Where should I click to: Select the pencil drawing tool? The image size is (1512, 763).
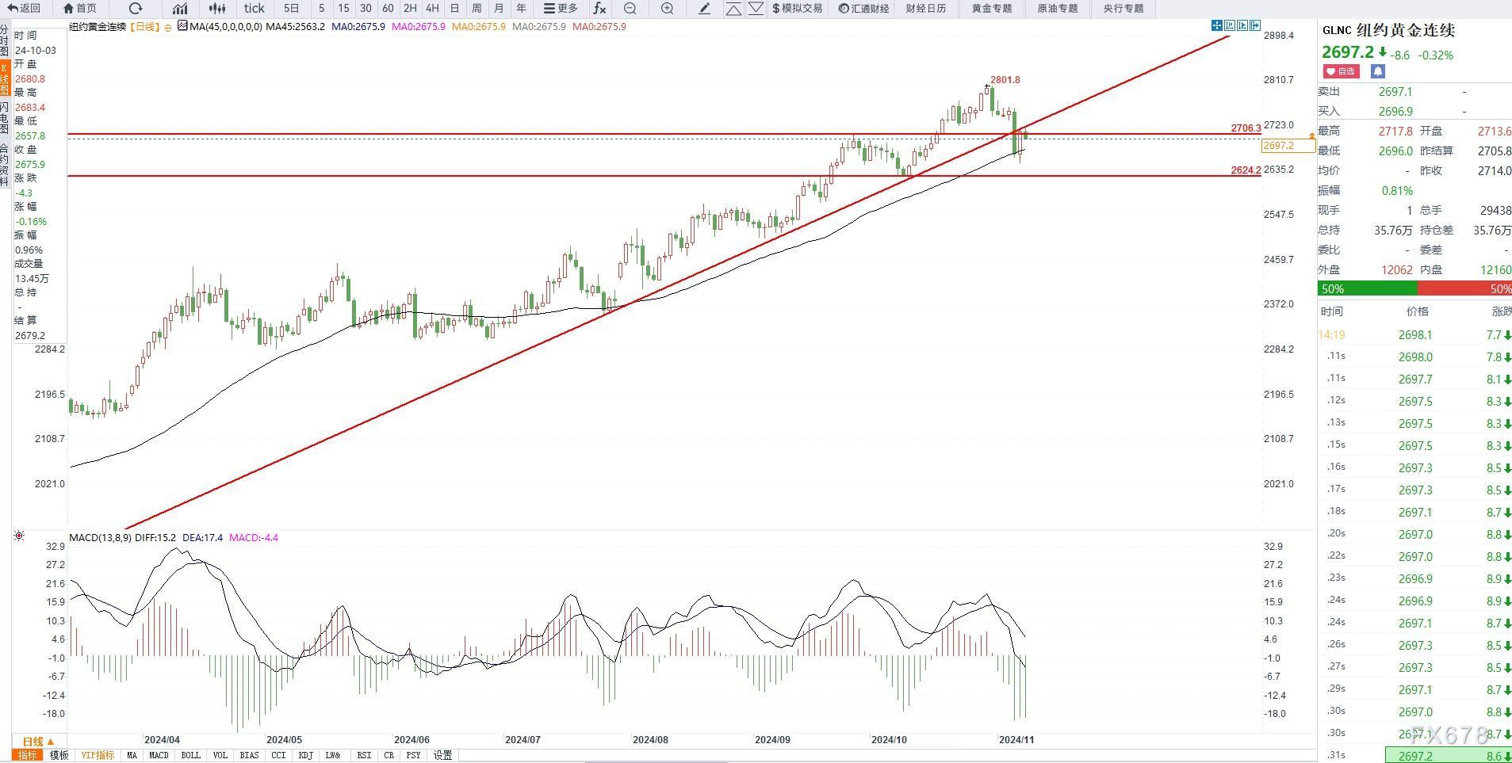(x=704, y=9)
